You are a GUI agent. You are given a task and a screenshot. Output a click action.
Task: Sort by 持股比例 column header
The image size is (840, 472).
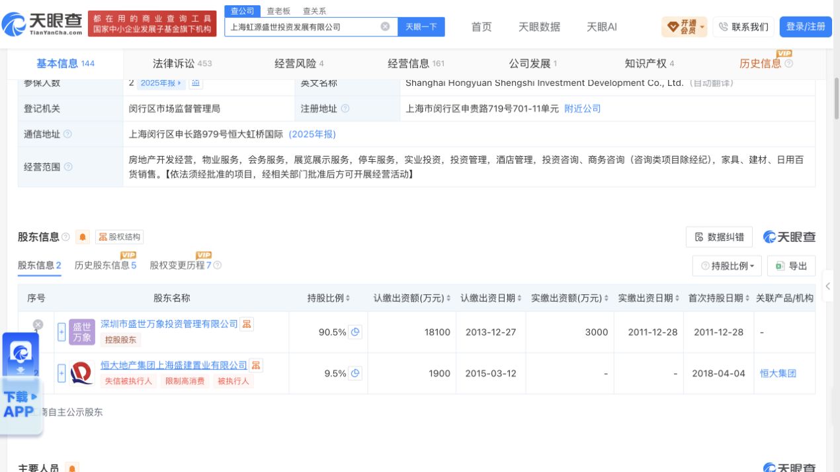(329, 298)
